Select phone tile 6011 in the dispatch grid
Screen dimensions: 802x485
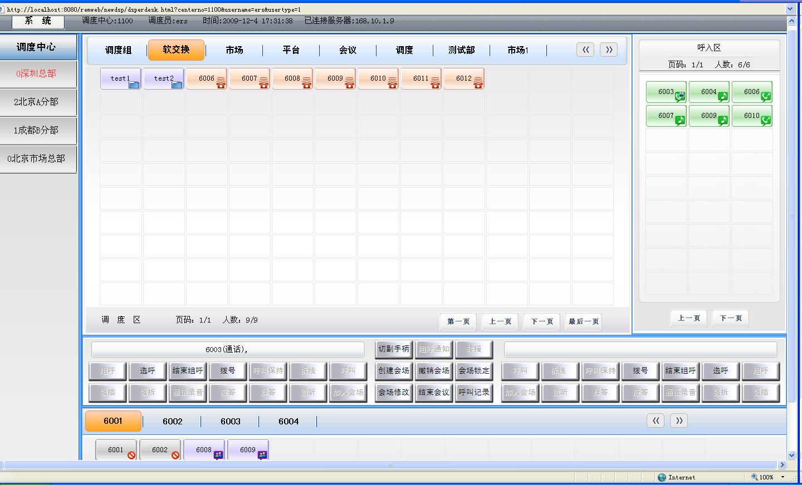(421, 78)
